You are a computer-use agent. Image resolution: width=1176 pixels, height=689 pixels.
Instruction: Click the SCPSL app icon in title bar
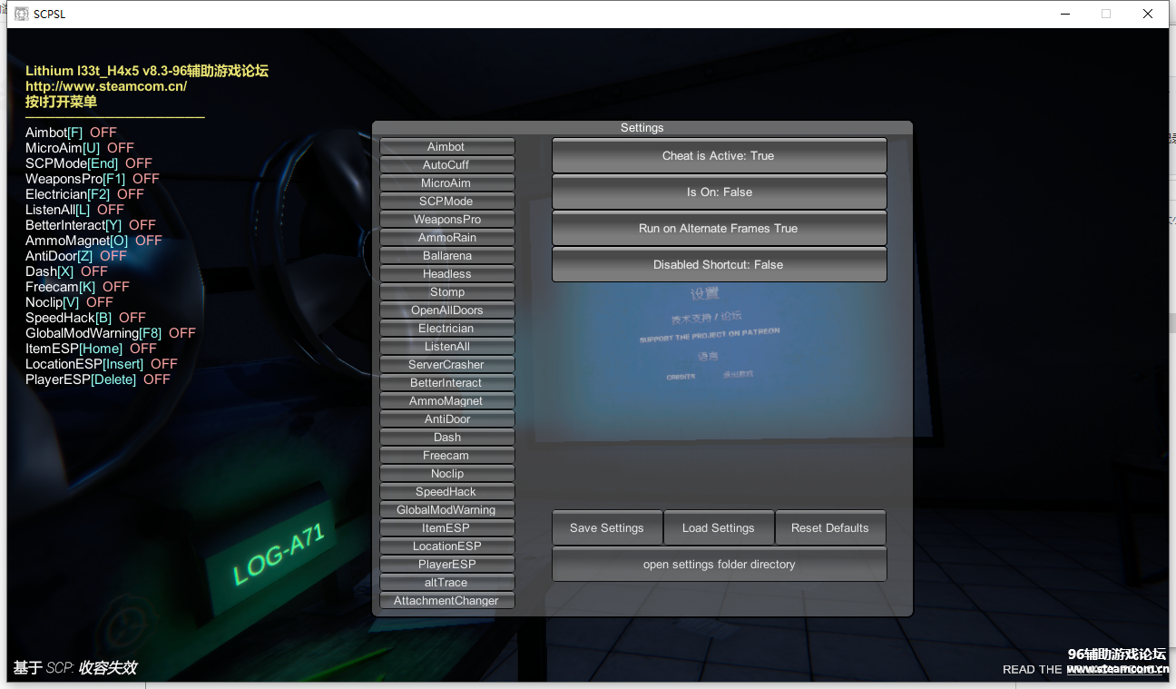coord(20,14)
